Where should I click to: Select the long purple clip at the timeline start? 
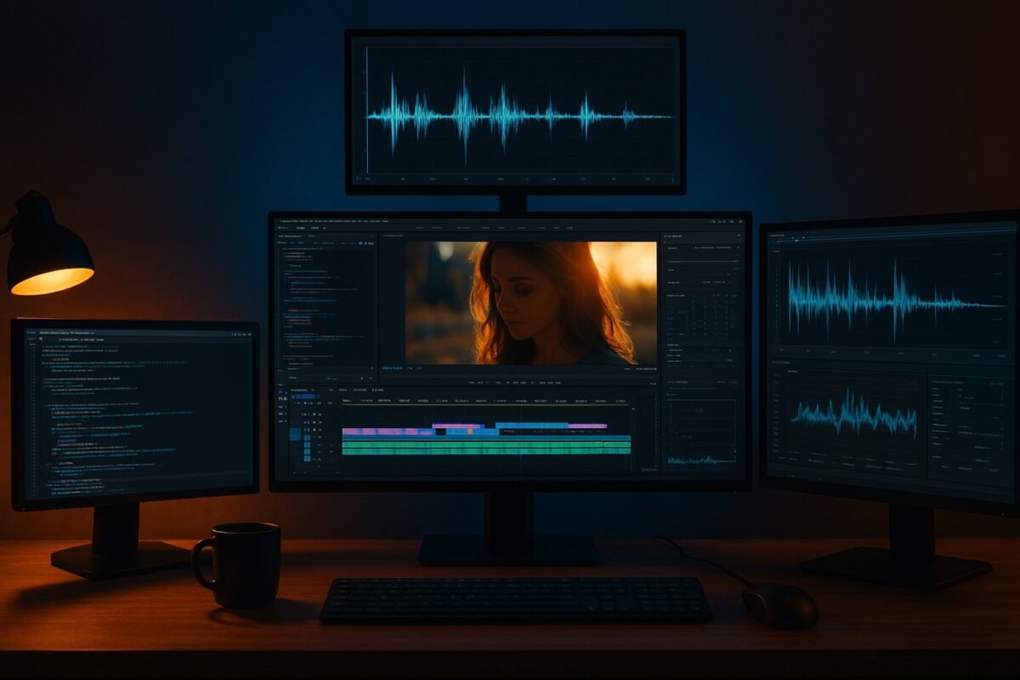coord(388,432)
